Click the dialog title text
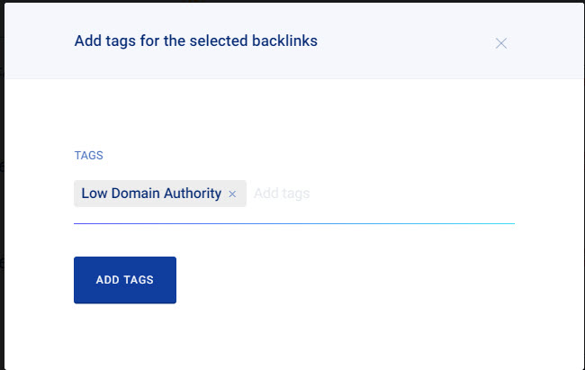Screen dimensions: 585x370 tap(195, 41)
